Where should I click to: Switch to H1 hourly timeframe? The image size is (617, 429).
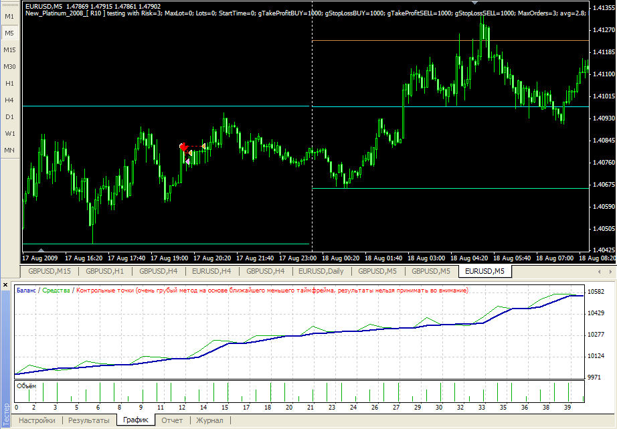click(9, 83)
